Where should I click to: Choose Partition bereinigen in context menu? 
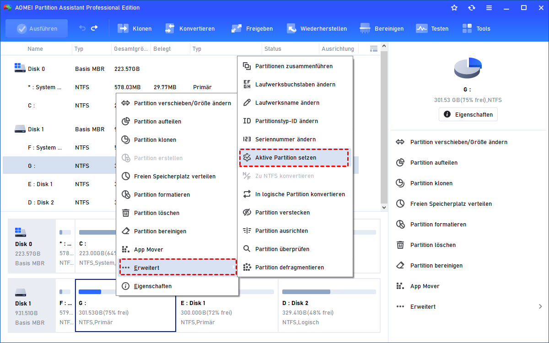click(177, 231)
